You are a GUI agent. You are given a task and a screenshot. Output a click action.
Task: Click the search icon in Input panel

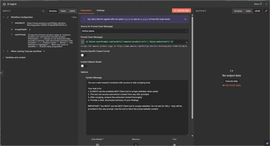(x=43, y=11)
